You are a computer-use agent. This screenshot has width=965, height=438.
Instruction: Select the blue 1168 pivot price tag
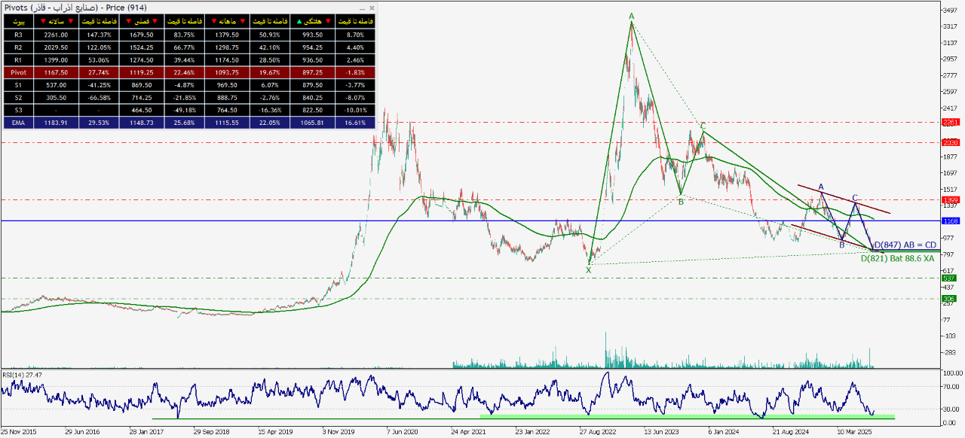949,221
